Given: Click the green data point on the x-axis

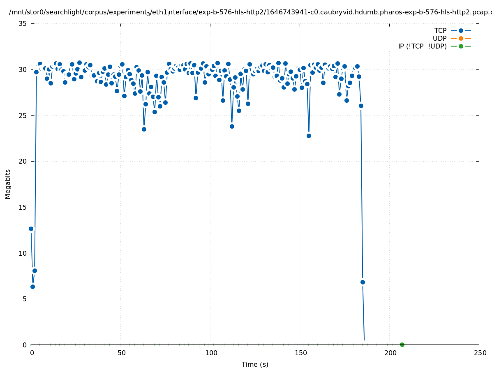Looking at the screenshot, I should coord(402,345).
